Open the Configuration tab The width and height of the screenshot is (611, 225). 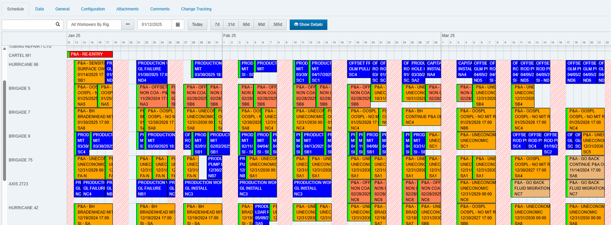point(93,9)
